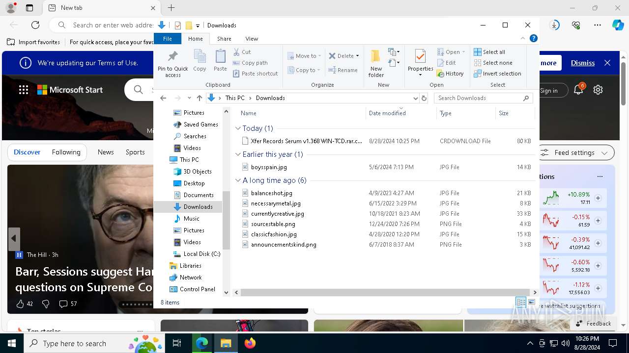Viewport: 629px width, 353px height.
Task: Open Microsoft Start settings gear
Action: coord(598,90)
